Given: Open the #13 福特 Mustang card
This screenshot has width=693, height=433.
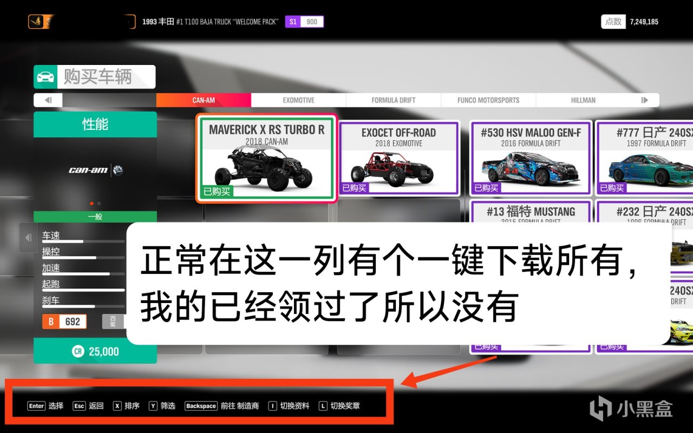Looking at the screenshot, I should coord(531,211).
